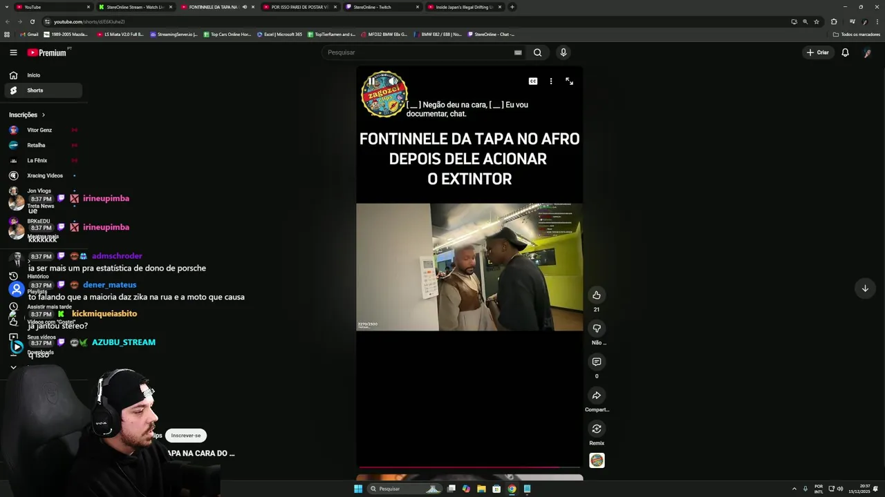
Task: Navigate back in the browser
Action: click(7, 21)
